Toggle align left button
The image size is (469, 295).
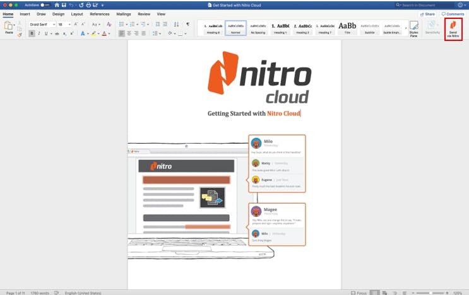121,33
